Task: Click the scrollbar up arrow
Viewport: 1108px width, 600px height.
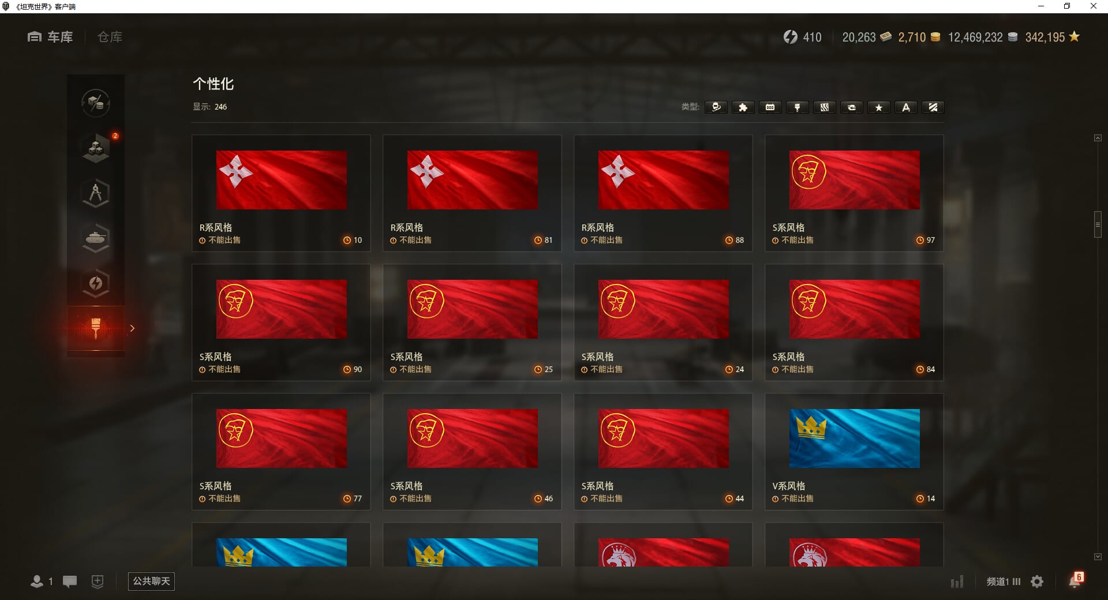Action: click(x=1098, y=138)
